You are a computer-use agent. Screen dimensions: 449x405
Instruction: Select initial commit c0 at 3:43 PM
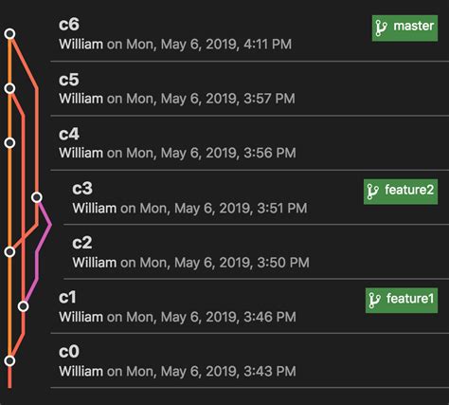[x=249, y=360]
